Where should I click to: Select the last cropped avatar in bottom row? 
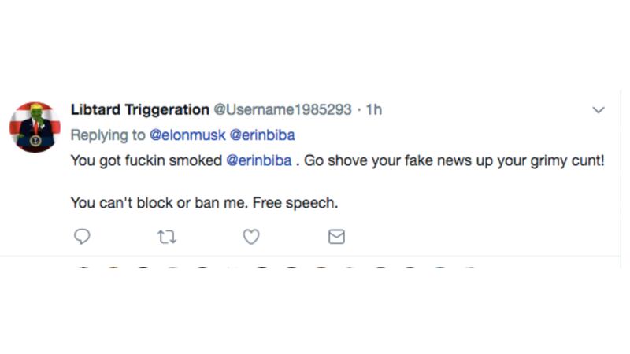pyautogui.click(x=469, y=270)
